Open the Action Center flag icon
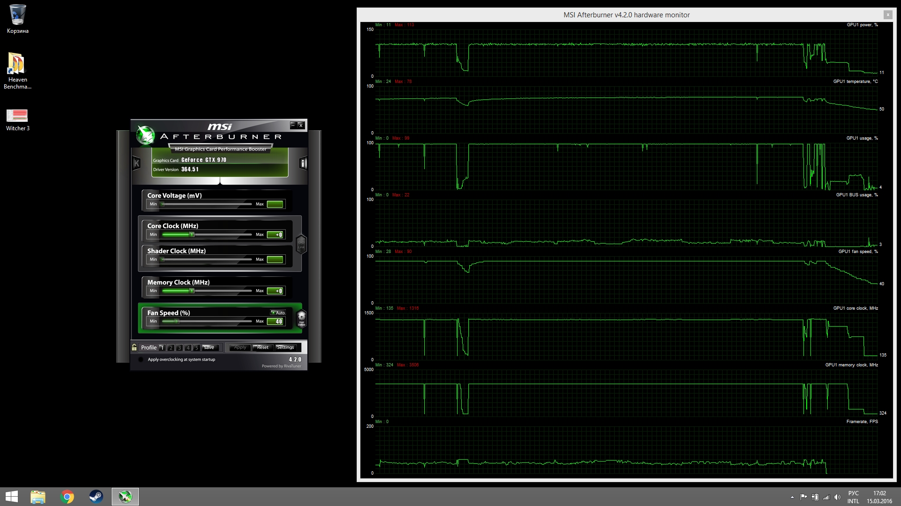901x506 pixels. tap(803, 497)
